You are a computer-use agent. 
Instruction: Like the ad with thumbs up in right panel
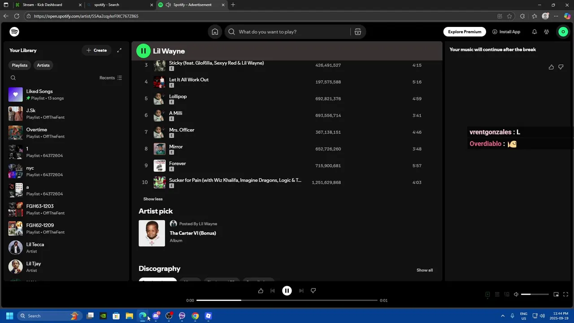[x=551, y=67]
